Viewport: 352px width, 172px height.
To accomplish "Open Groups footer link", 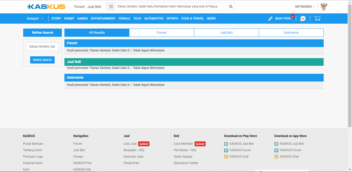I will [78, 157].
